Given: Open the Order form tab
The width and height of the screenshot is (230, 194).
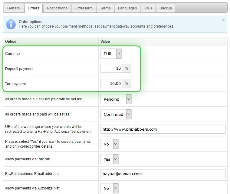Looking at the screenshot, I should point(84,8).
